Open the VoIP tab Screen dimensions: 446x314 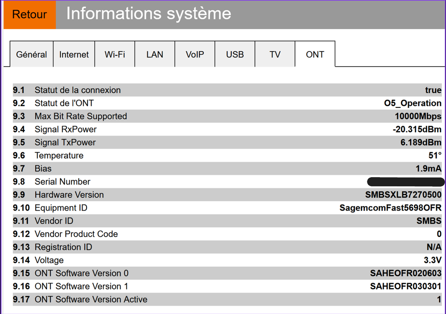coord(195,55)
